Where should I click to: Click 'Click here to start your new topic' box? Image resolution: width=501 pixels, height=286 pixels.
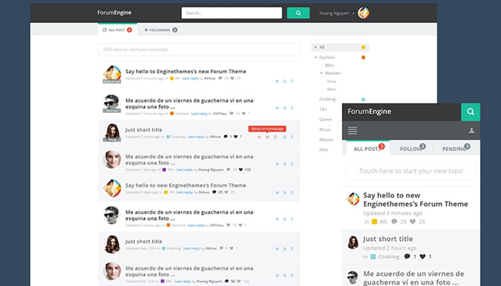pos(199,49)
